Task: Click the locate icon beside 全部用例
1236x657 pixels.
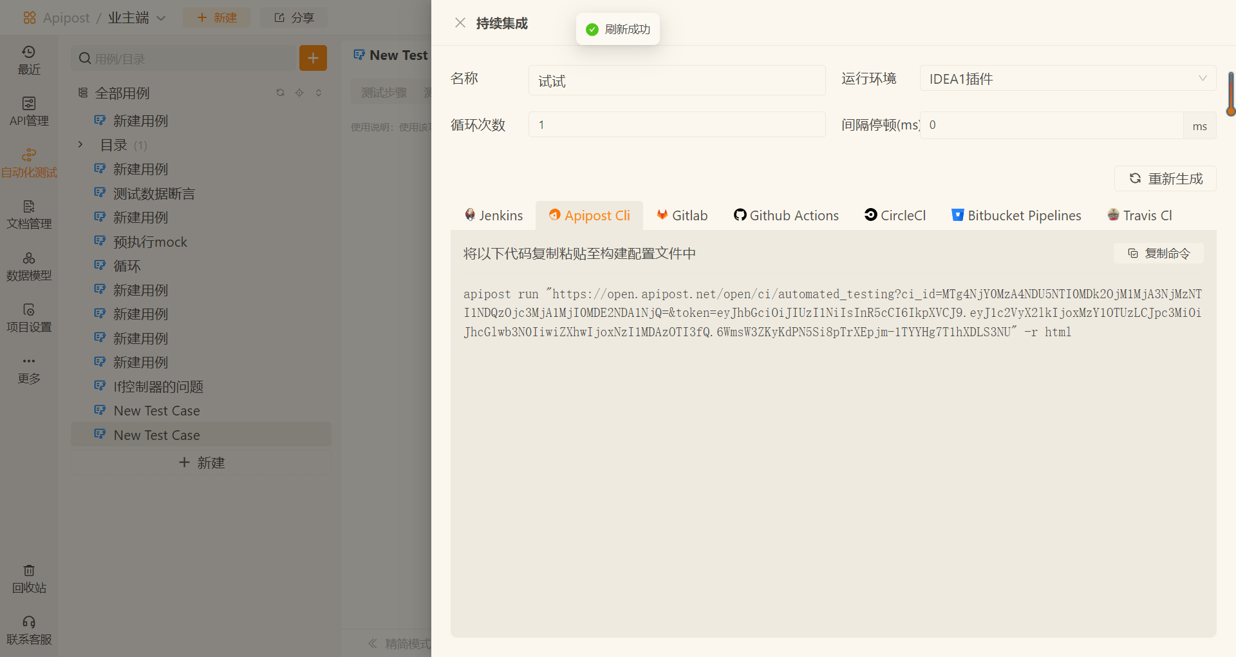Action: pos(299,93)
